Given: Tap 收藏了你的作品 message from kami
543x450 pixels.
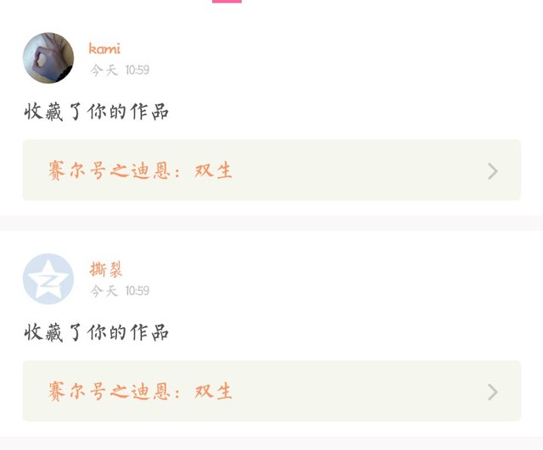Looking at the screenshot, I should (x=96, y=112).
